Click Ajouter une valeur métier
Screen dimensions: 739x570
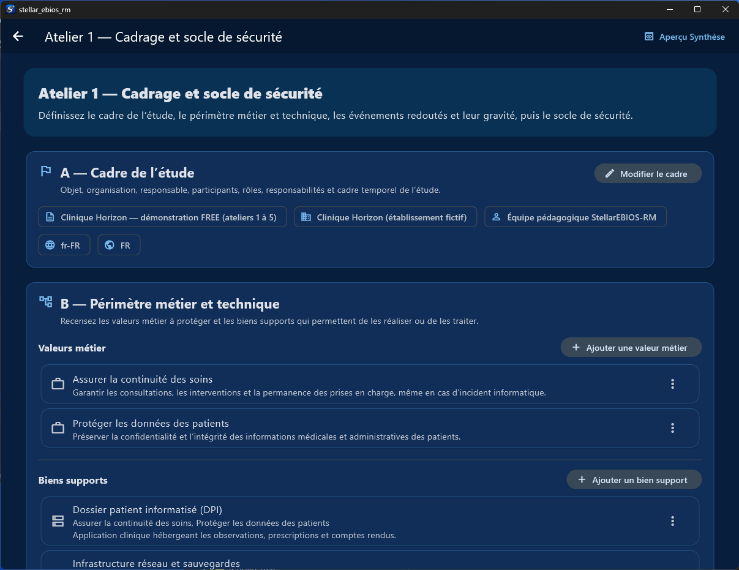[631, 348]
